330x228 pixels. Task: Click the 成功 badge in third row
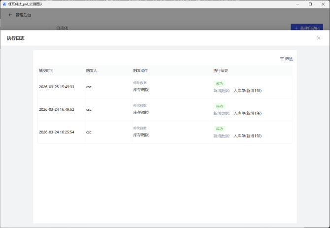pyautogui.click(x=219, y=129)
